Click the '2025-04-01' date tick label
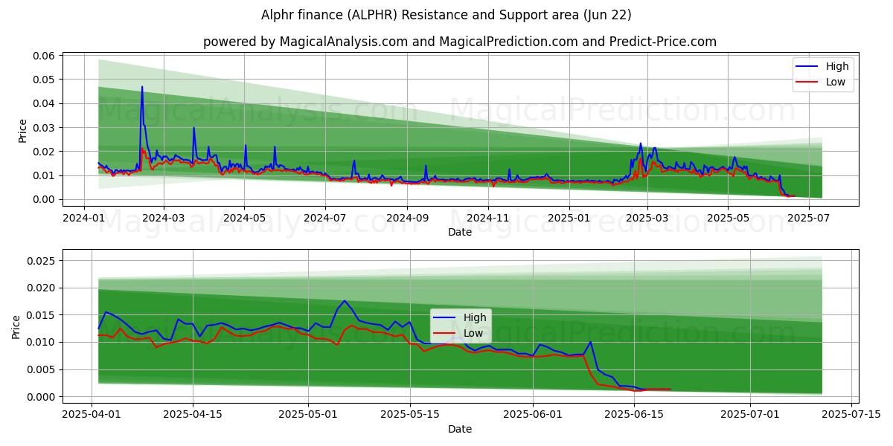 coord(92,415)
